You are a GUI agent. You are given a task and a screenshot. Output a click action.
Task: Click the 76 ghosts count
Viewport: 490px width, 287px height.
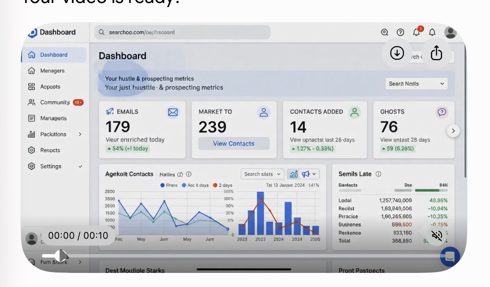[389, 127]
